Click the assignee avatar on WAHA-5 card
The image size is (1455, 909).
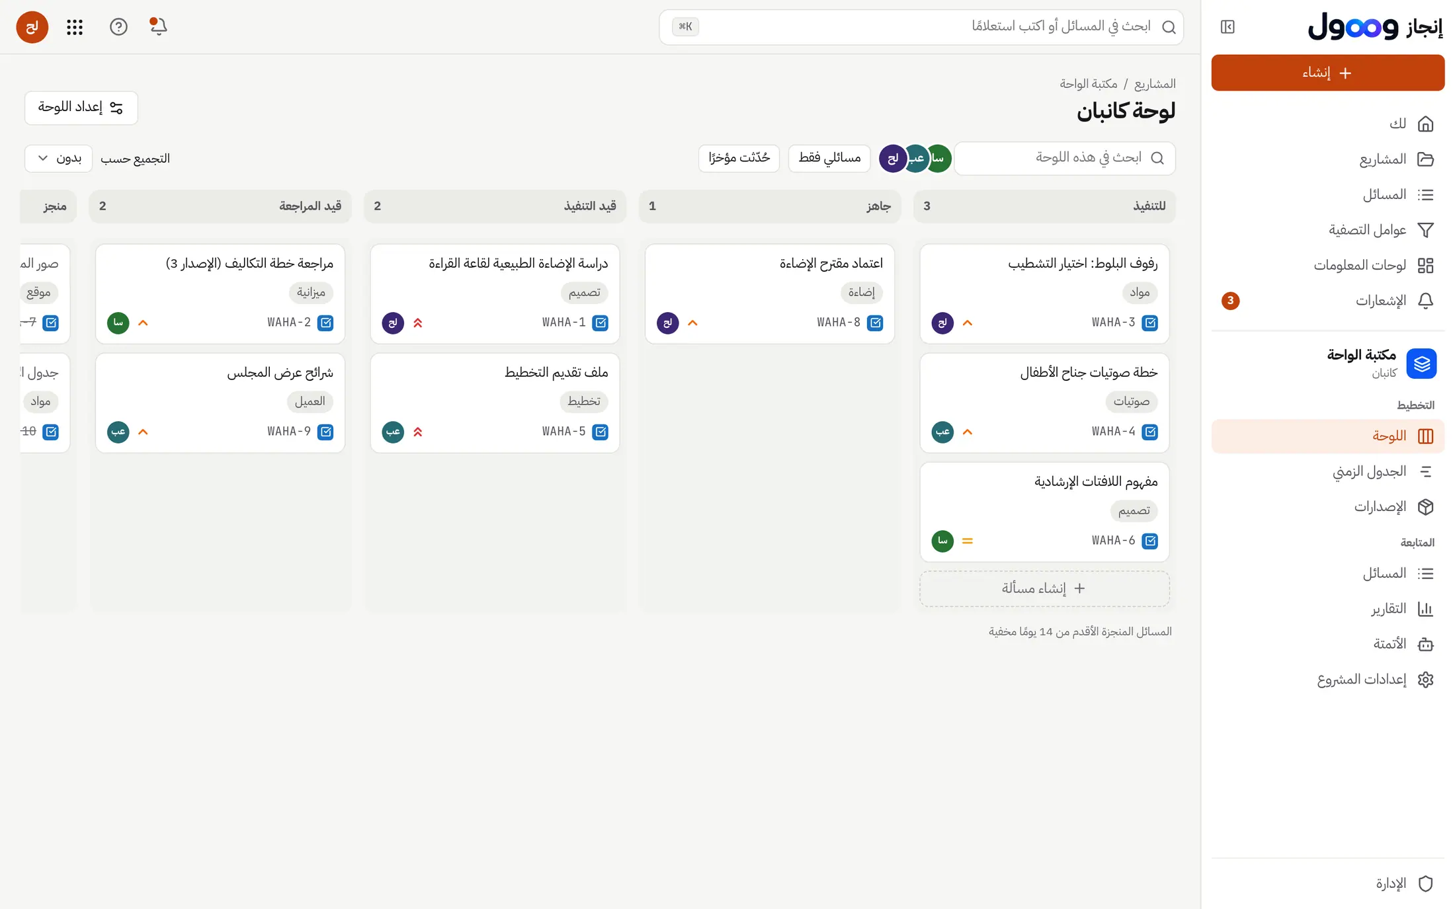[393, 432]
